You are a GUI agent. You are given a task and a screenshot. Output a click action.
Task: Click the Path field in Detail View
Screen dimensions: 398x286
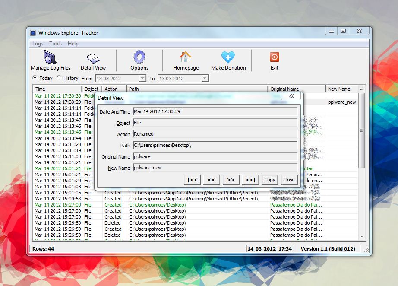point(215,145)
